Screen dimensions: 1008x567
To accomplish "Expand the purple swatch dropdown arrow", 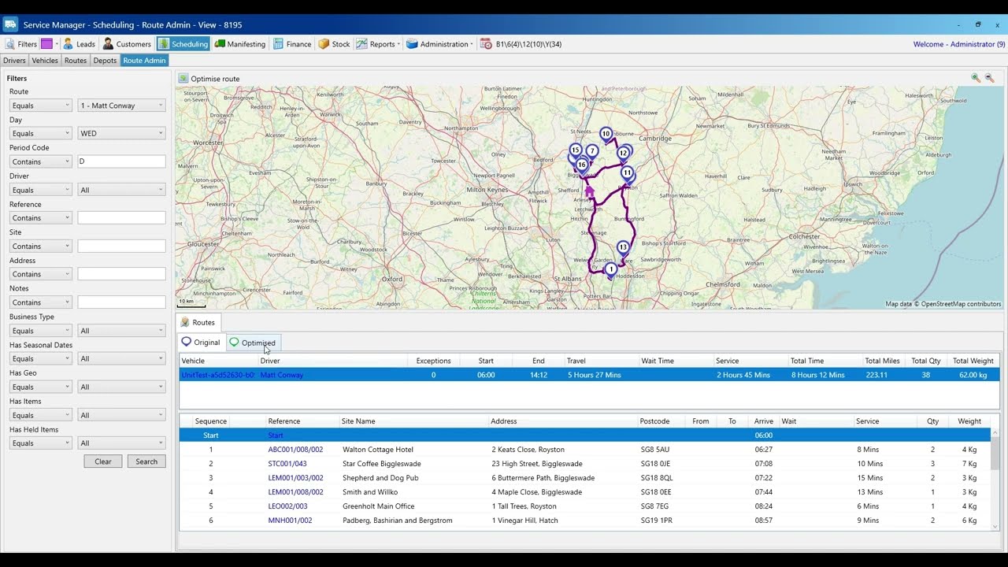I will pyautogui.click(x=57, y=44).
